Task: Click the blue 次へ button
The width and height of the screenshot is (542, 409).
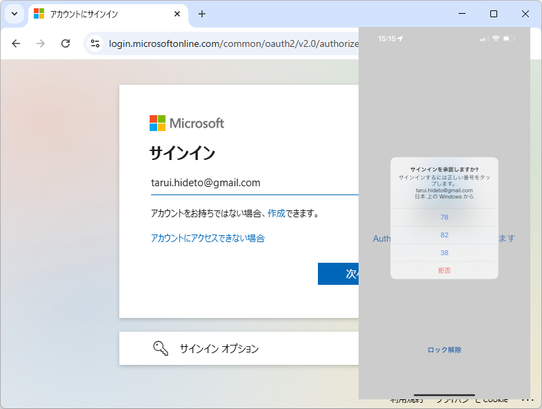Action: [x=338, y=274]
